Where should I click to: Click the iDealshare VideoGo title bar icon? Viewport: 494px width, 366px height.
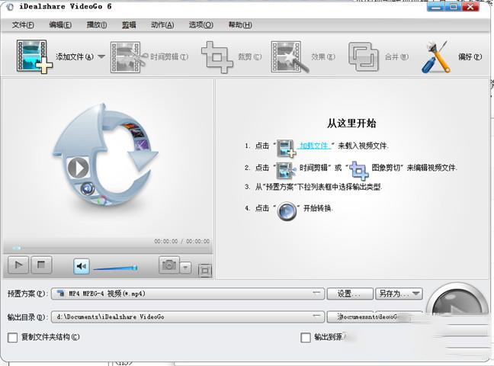click(10, 7)
